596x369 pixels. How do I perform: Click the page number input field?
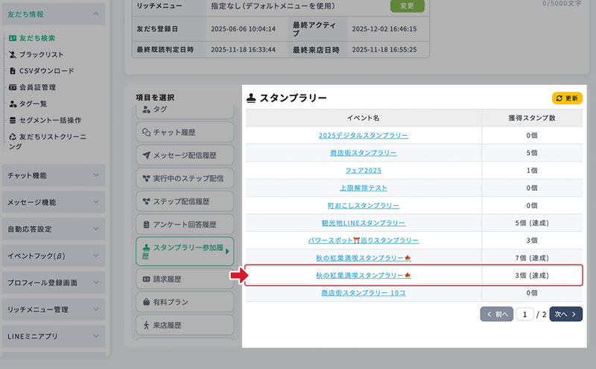click(x=525, y=315)
